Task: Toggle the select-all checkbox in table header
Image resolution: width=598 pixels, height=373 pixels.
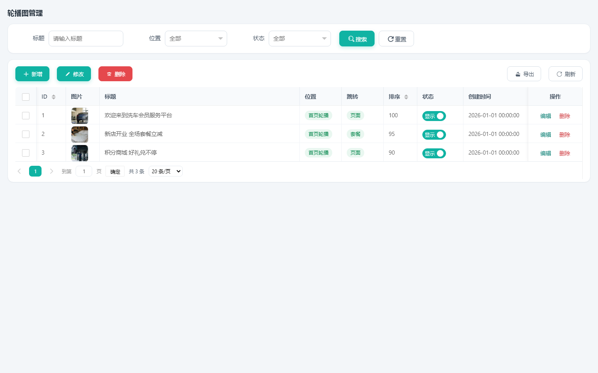Action: [x=26, y=97]
